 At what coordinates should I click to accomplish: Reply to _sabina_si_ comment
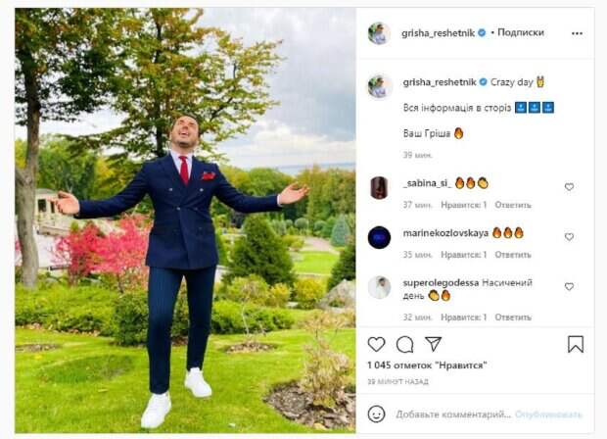pyautogui.click(x=513, y=205)
